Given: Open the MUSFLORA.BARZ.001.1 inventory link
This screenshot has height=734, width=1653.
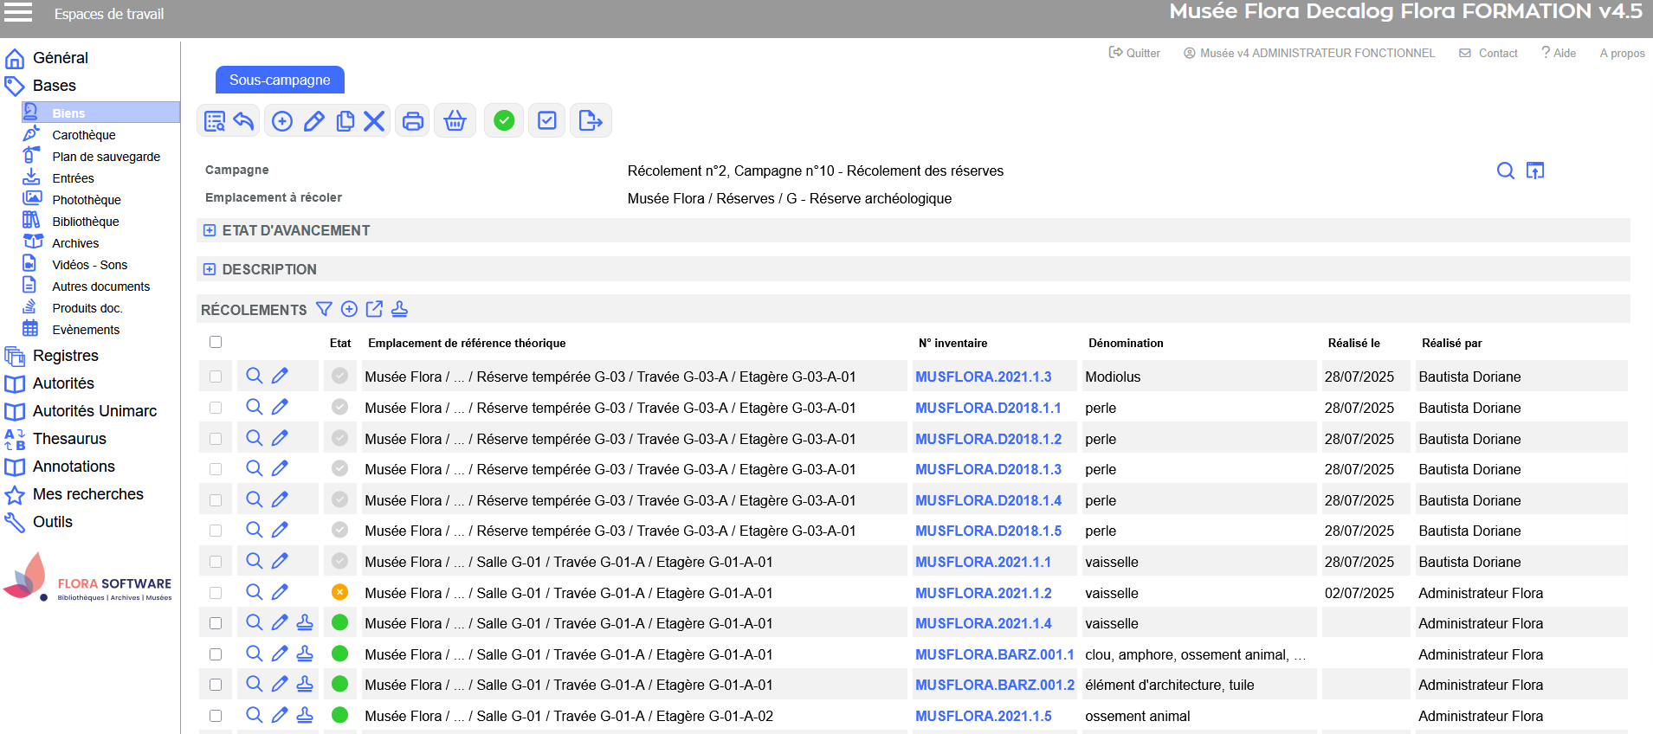Looking at the screenshot, I should (994, 654).
